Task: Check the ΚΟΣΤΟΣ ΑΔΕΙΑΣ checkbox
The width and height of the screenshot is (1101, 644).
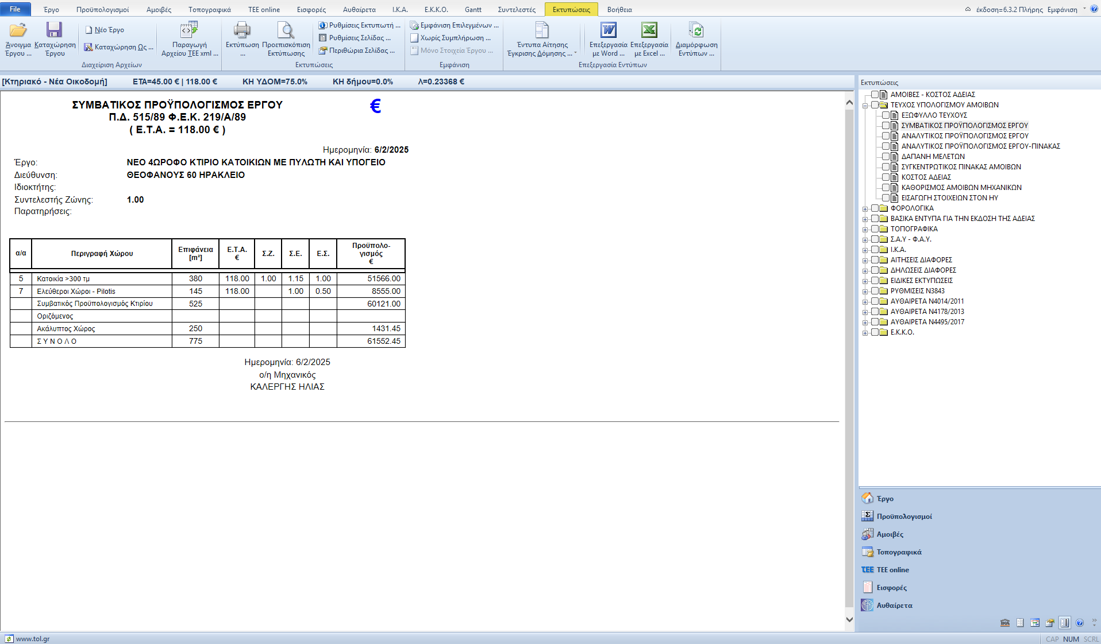Action: 886,177
